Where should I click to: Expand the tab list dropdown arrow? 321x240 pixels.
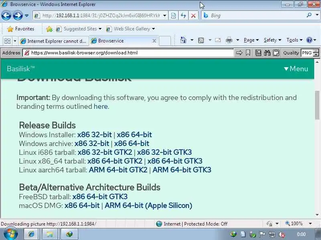15,41
